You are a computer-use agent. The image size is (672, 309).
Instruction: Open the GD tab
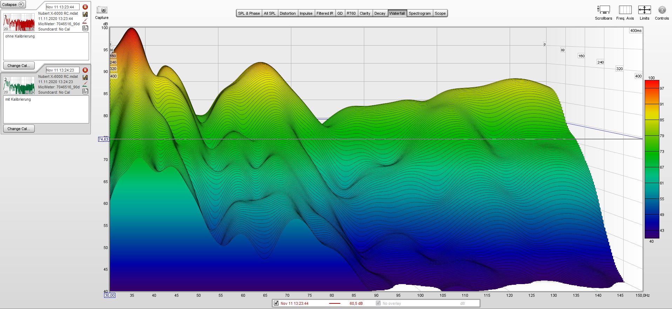point(340,13)
